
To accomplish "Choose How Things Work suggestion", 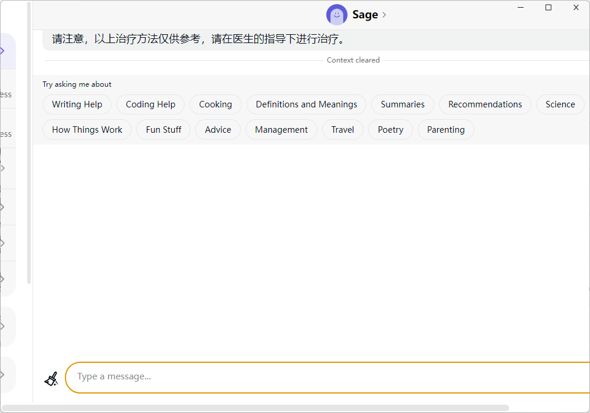I will click(87, 129).
